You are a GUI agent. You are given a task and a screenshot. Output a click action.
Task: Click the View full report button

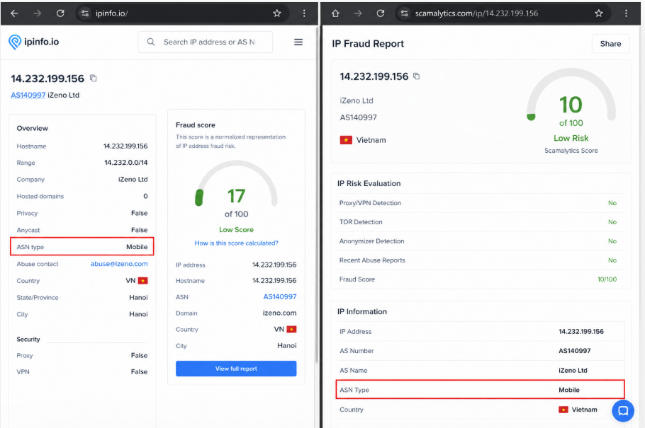coord(236,369)
